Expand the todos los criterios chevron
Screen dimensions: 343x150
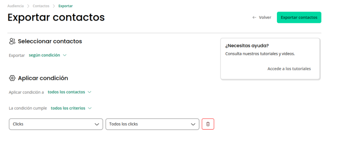90,108
